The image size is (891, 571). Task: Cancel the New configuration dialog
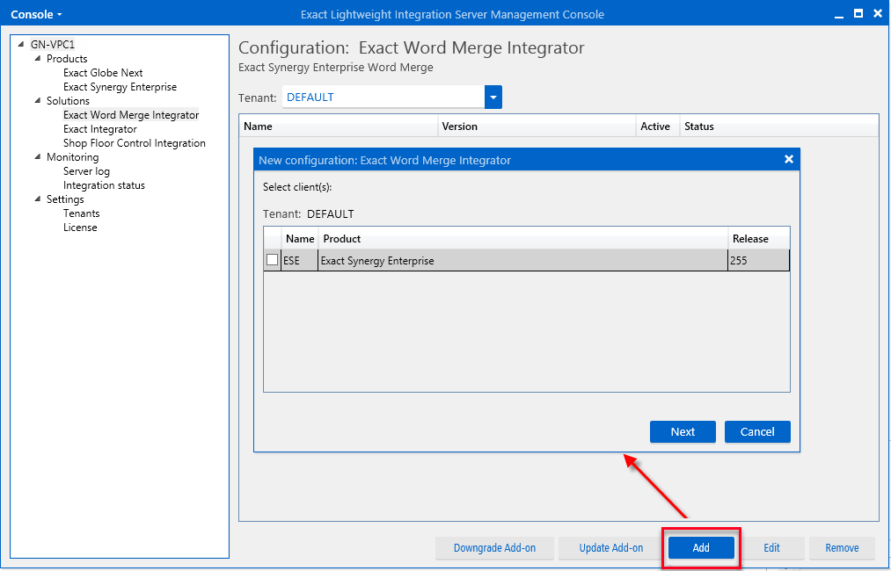[x=757, y=432]
